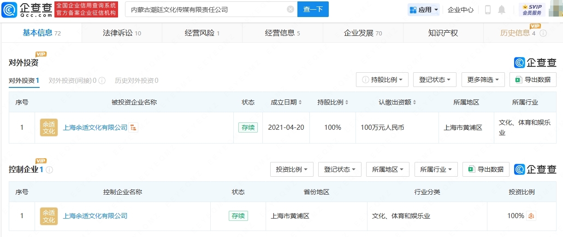Open 更多筛选 dropdown
Screen dimensions: 563x237
[483, 80]
